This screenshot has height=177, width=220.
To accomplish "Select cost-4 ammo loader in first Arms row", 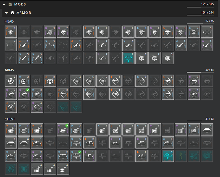I will pos(76,80).
